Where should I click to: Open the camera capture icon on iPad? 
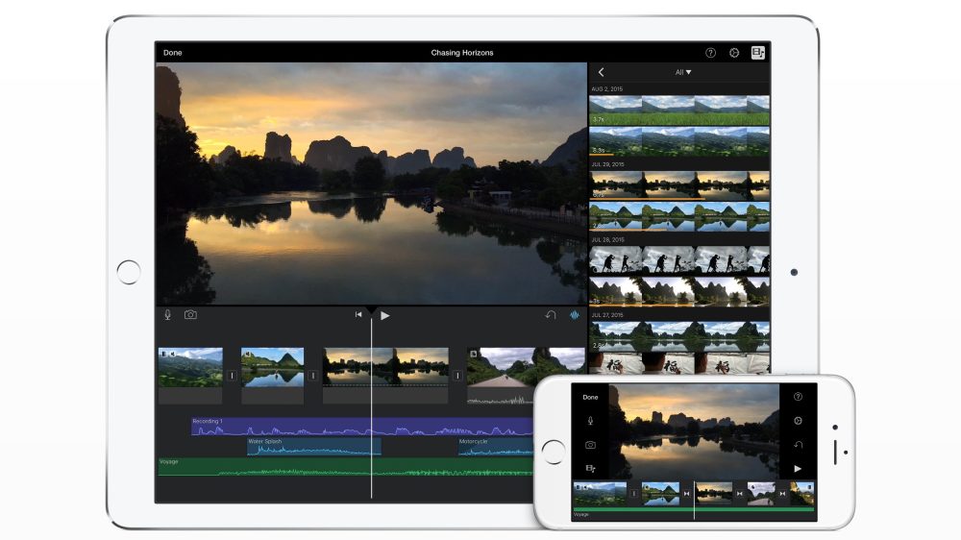pos(190,314)
